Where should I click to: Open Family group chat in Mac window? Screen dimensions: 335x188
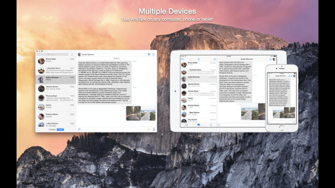(56, 107)
